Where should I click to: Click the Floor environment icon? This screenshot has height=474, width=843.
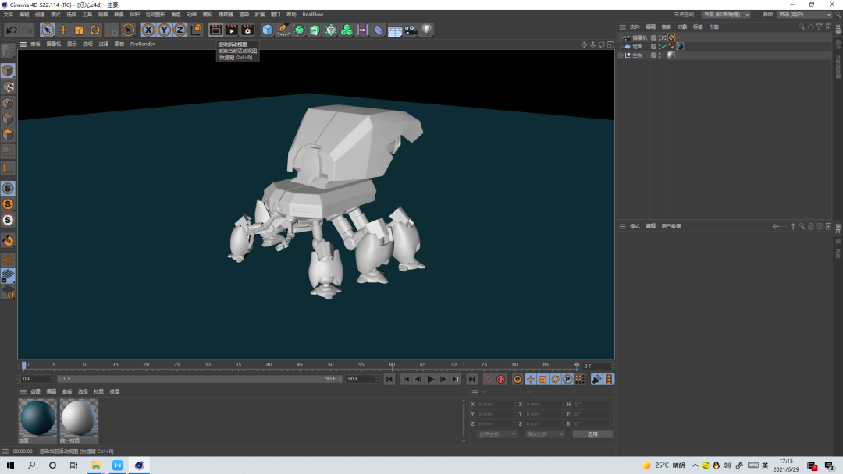pos(395,30)
